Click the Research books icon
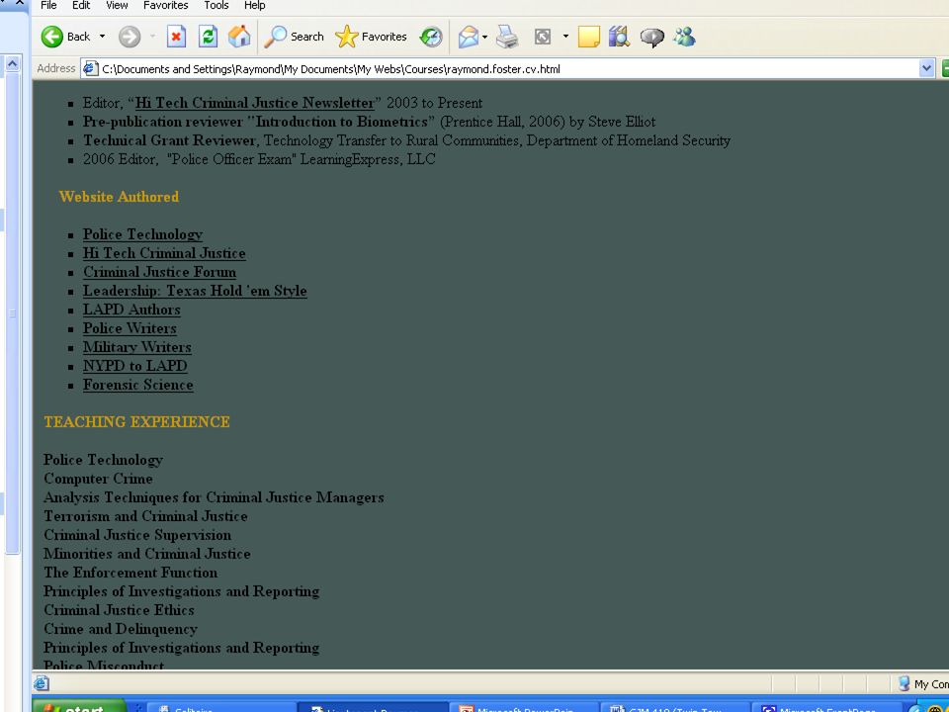The image size is (949, 712). tap(619, 37)
